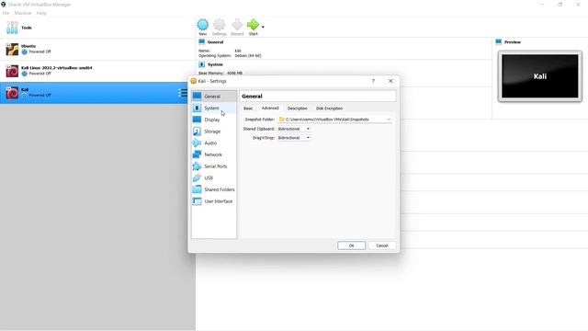
Task: Open the User Interface settings category
Action: pyautogui.click(x=214, y=201)
